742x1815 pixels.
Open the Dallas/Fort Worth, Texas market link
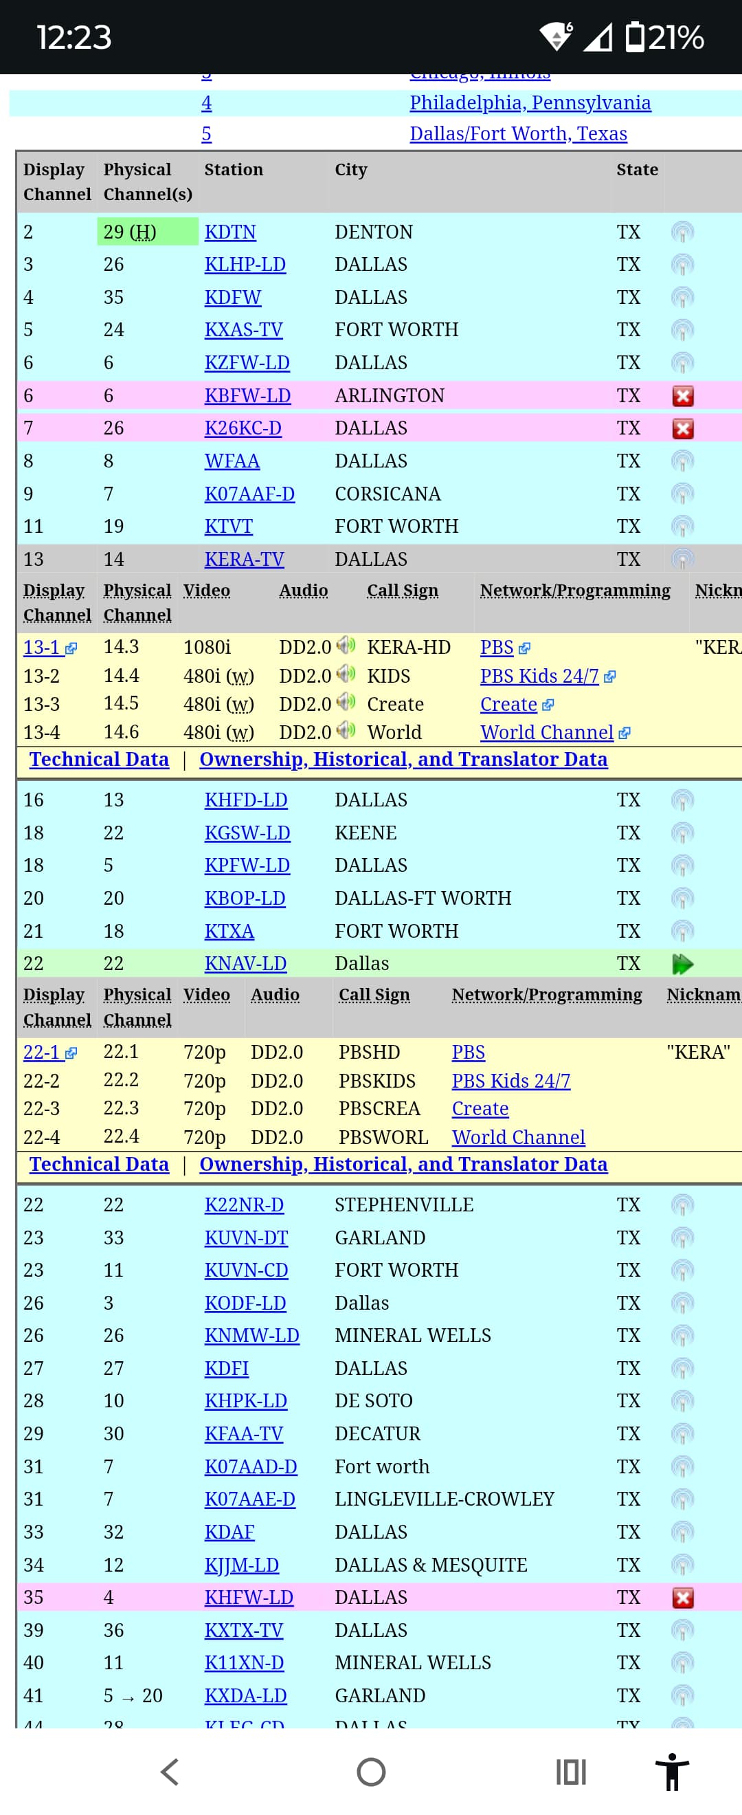[517, 134]
